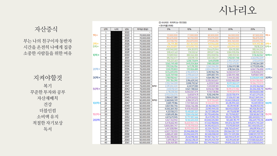The height and width of the screenshot is (156, 277).
Task: Select the list item 건강
Action: pos(48,104)
